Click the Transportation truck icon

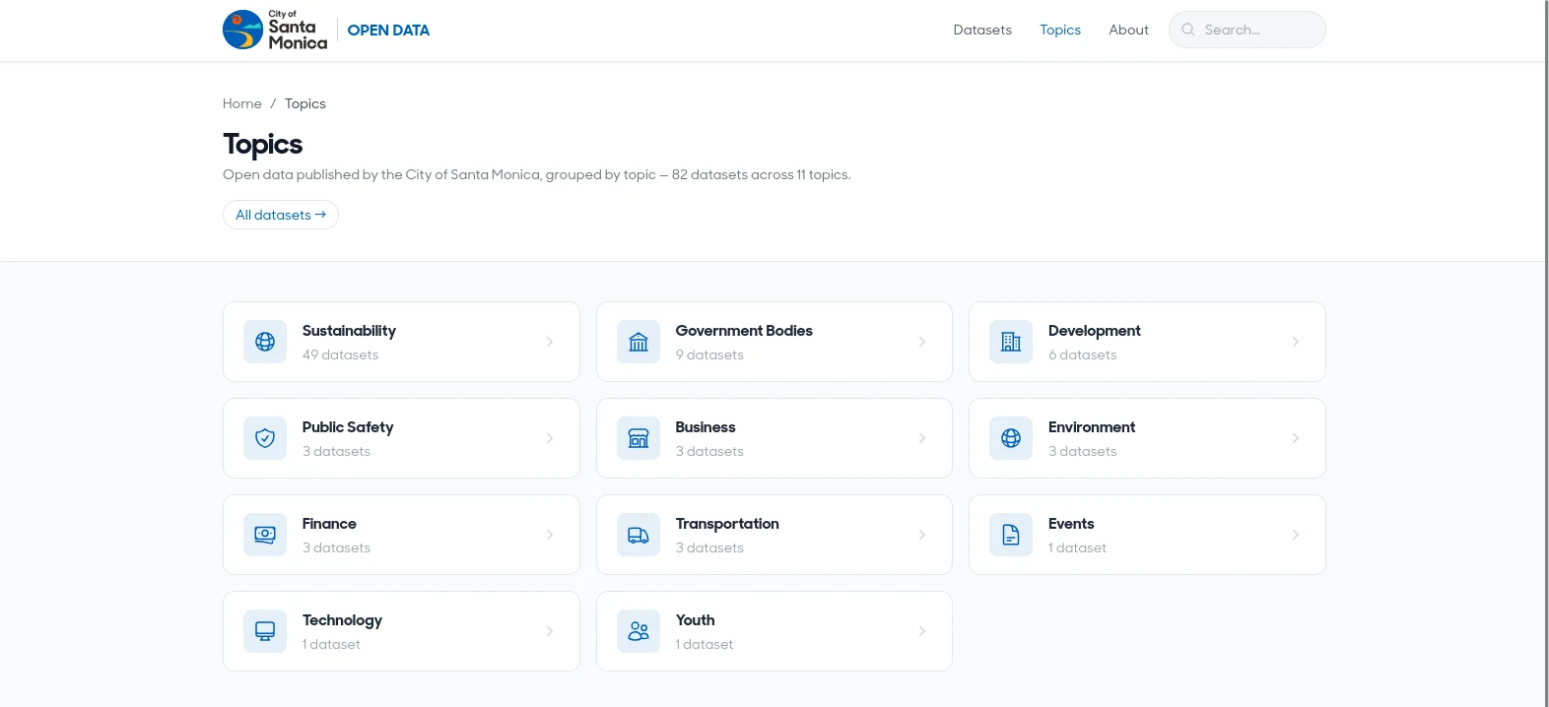click(x=639, y=535)
